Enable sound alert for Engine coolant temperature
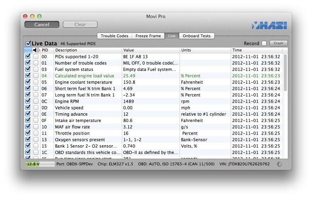The width and height of the screenshot is (312, 198). [36, 82]
